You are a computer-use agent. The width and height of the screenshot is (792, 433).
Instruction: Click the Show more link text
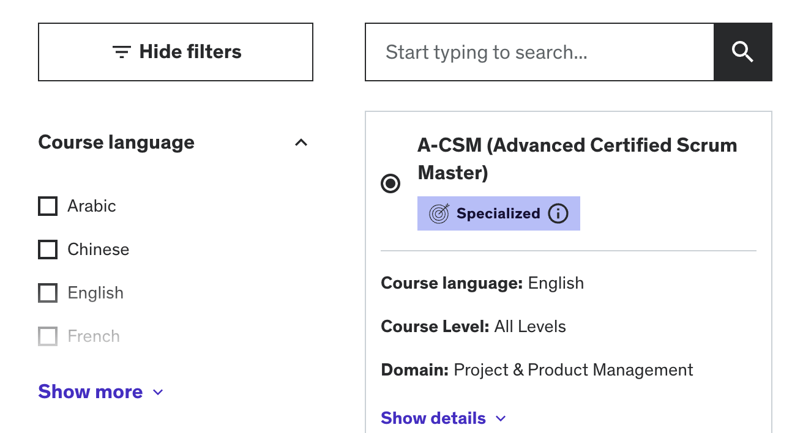(x=91, y=392)
